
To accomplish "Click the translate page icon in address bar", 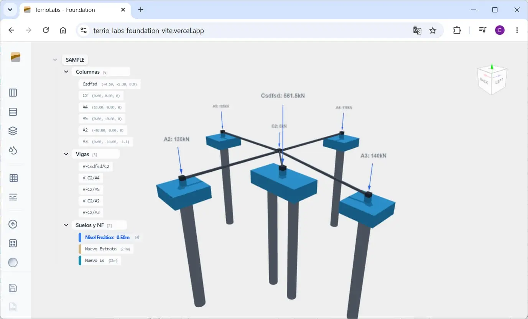I will click(x=417, y=30).
